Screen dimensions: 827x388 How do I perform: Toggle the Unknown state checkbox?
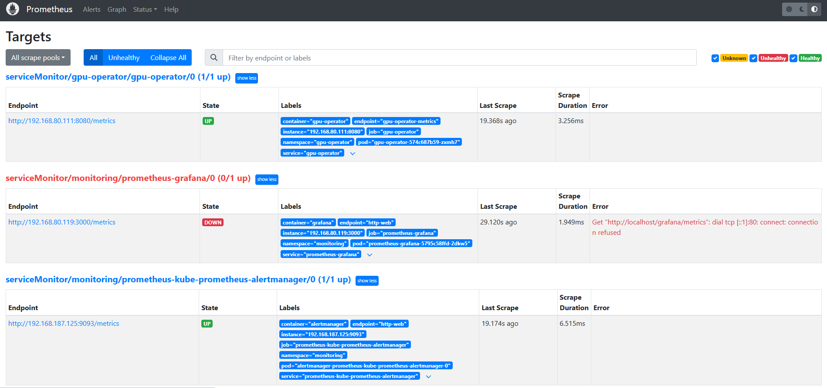(715, 58)
